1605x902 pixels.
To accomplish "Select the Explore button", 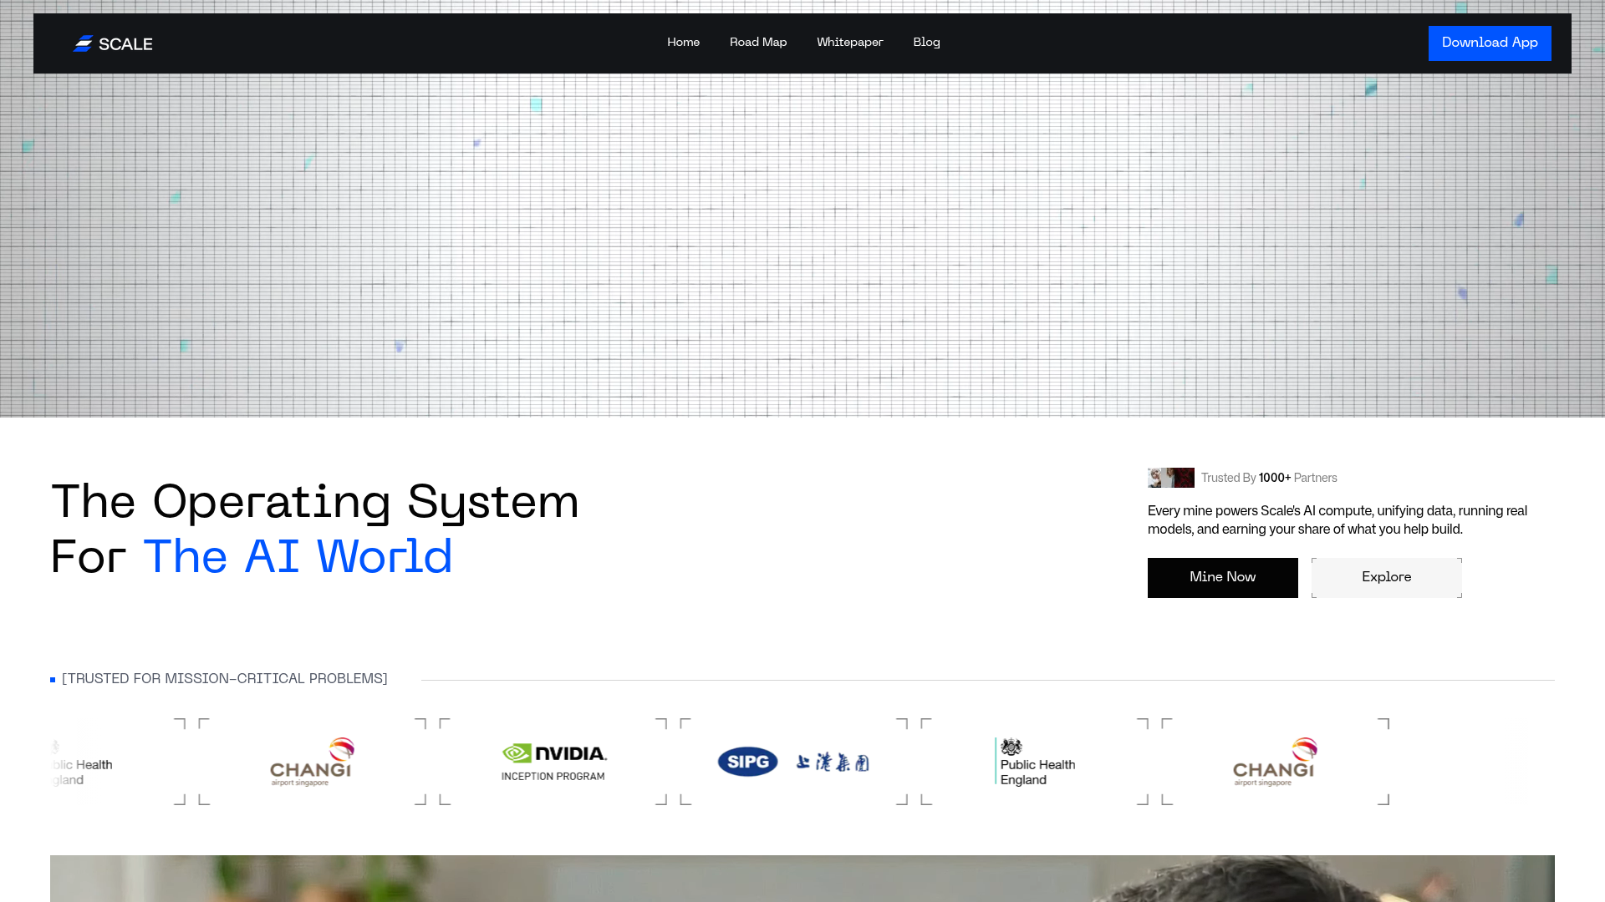I will 1386,578.
